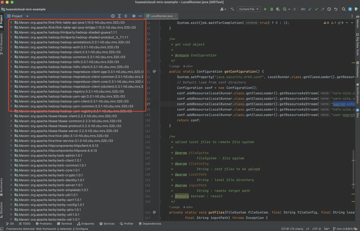Open the Profiler tool window
360x231 pixels.
[127, 224]
